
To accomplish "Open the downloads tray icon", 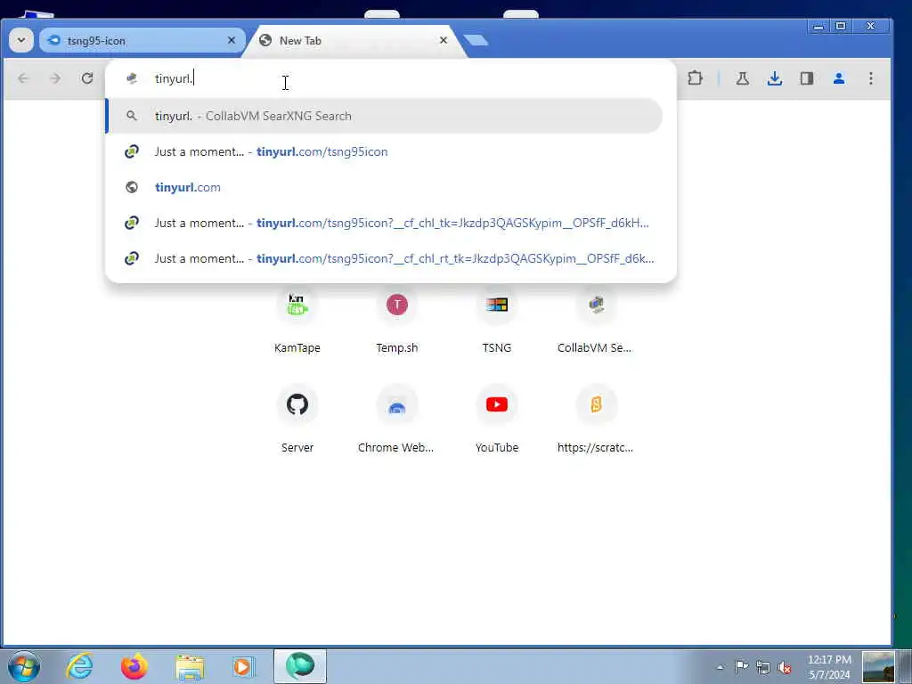I will coord(774,78).
